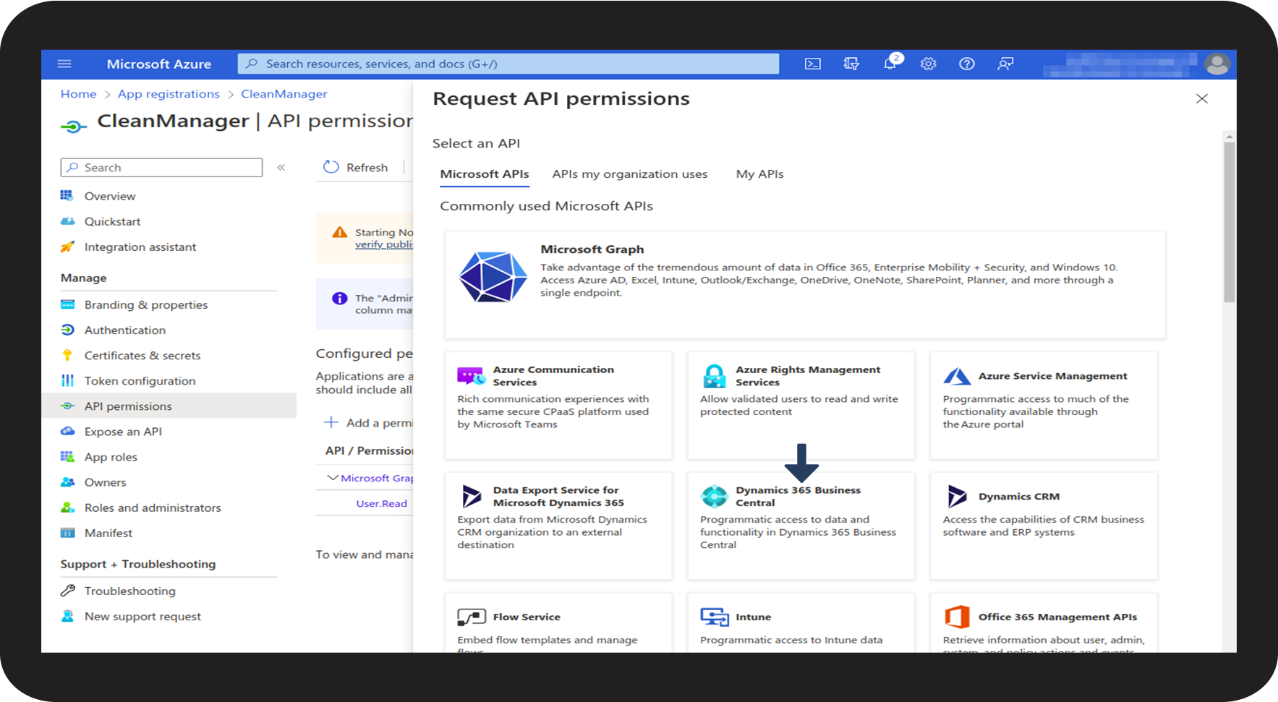Click the user account avatar
The height and width of the screenshot is (702, 1278).
pyautogui.click(x=1217, y=64)
